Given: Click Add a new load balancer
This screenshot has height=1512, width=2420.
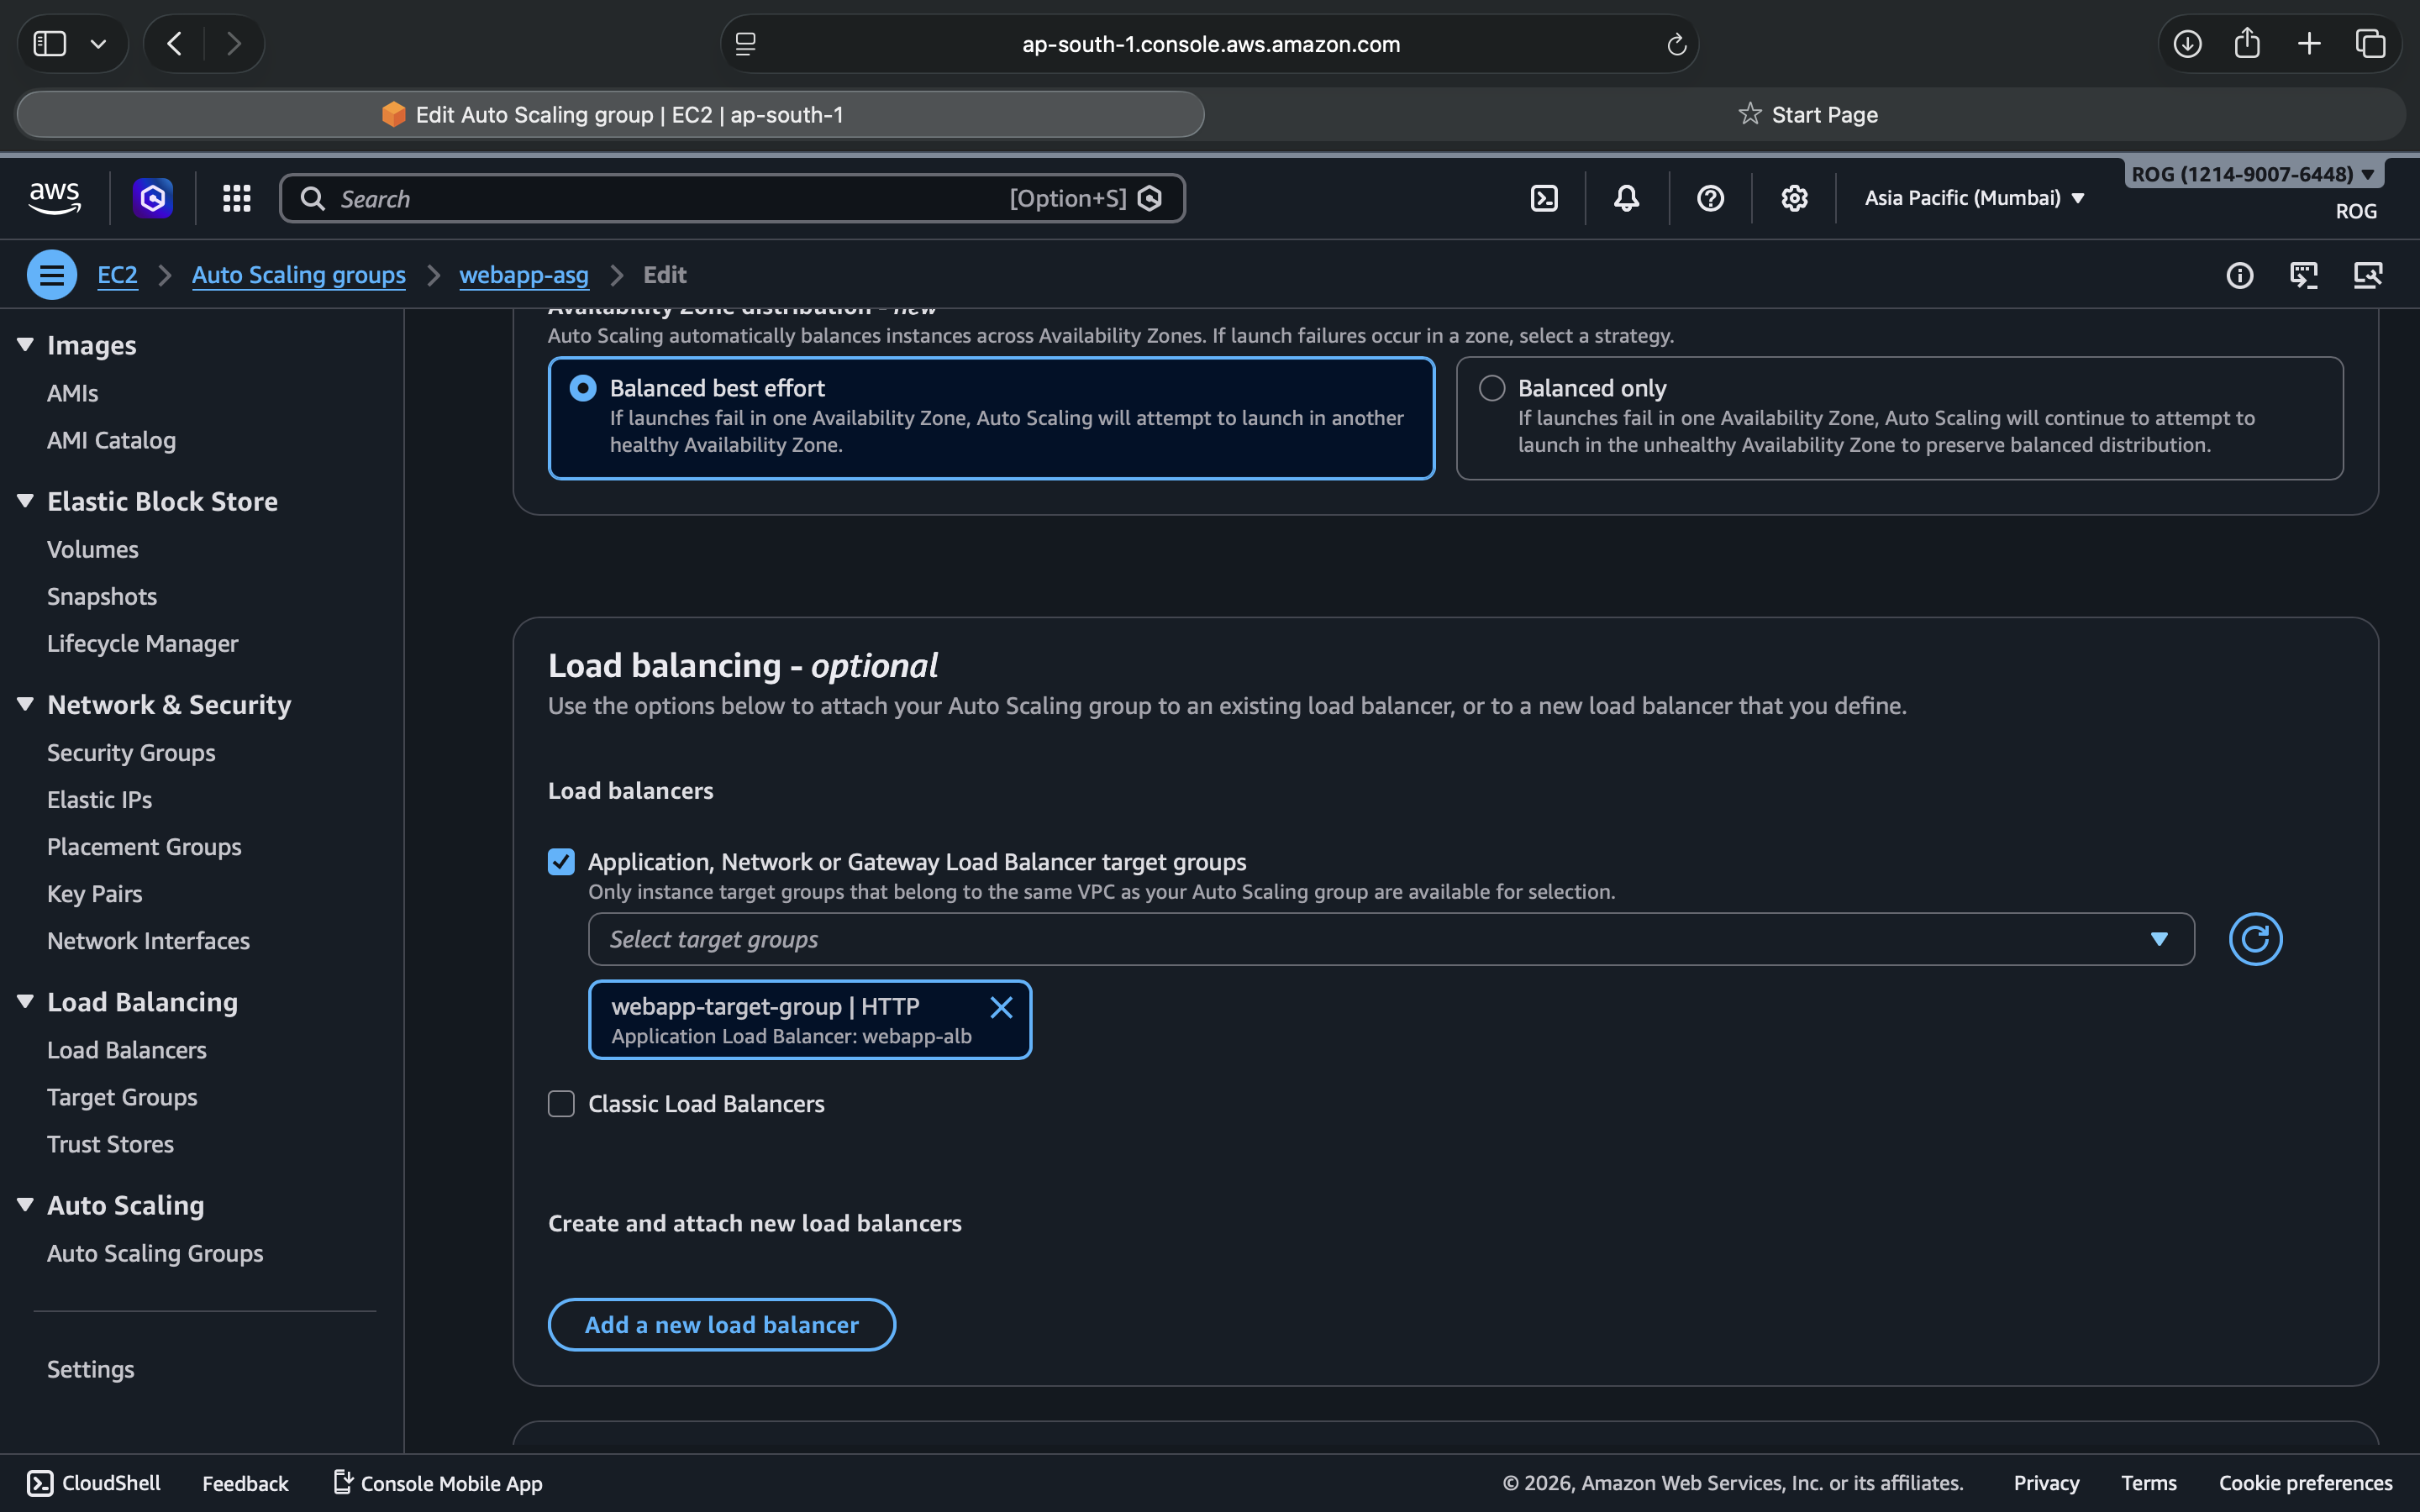Looking at the screenshot, I should coord(721,1324).
